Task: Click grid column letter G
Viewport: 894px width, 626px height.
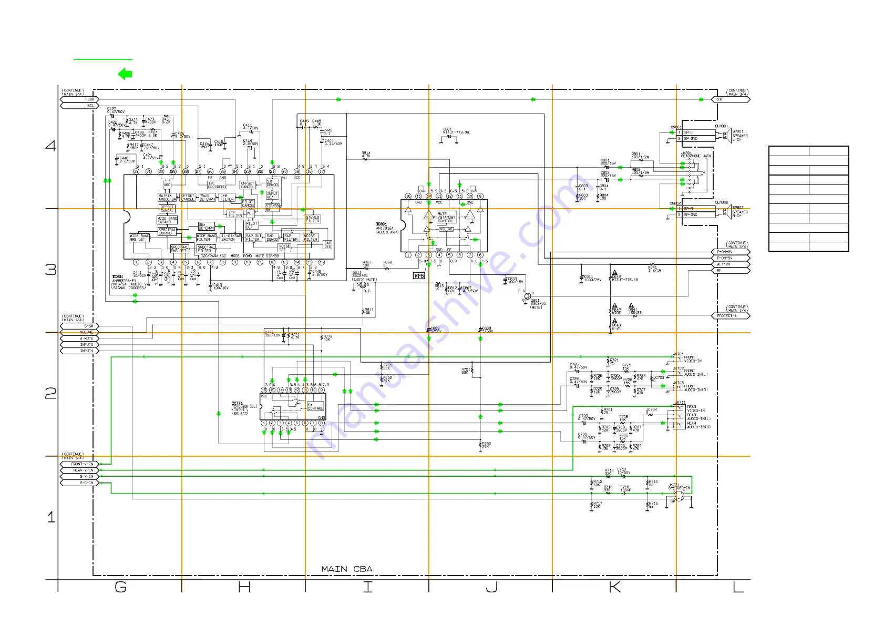Action: pyautogui.click(x=121, y=587)
